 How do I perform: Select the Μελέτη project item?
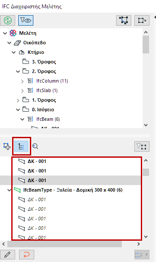[28, 33]
